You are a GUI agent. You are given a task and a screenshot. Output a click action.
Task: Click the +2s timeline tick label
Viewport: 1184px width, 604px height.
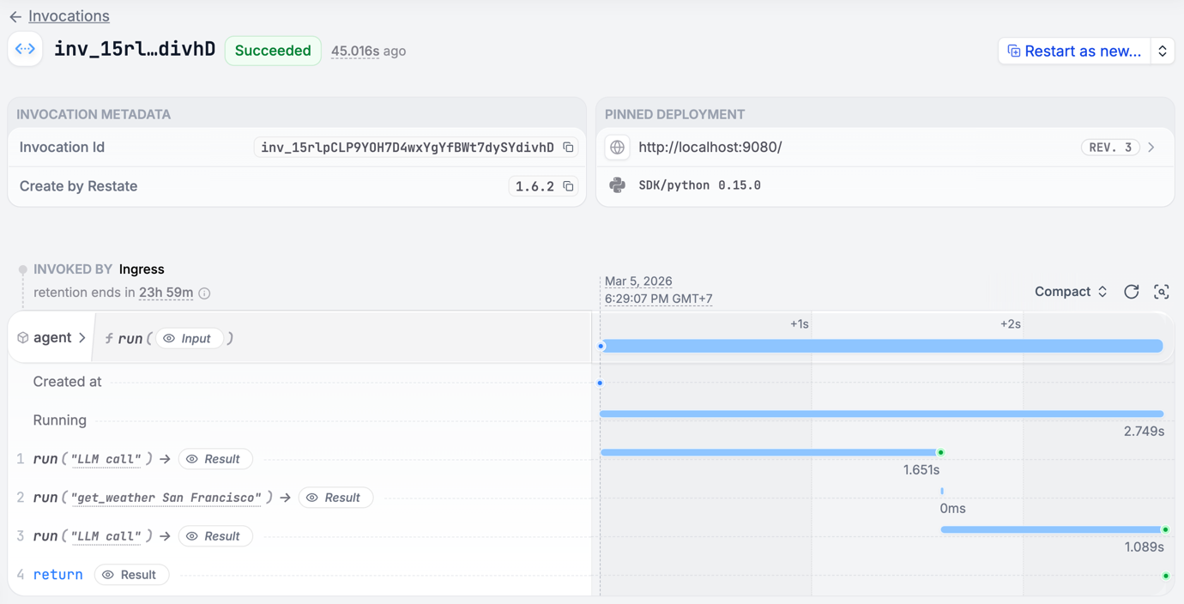(1010, 324)
